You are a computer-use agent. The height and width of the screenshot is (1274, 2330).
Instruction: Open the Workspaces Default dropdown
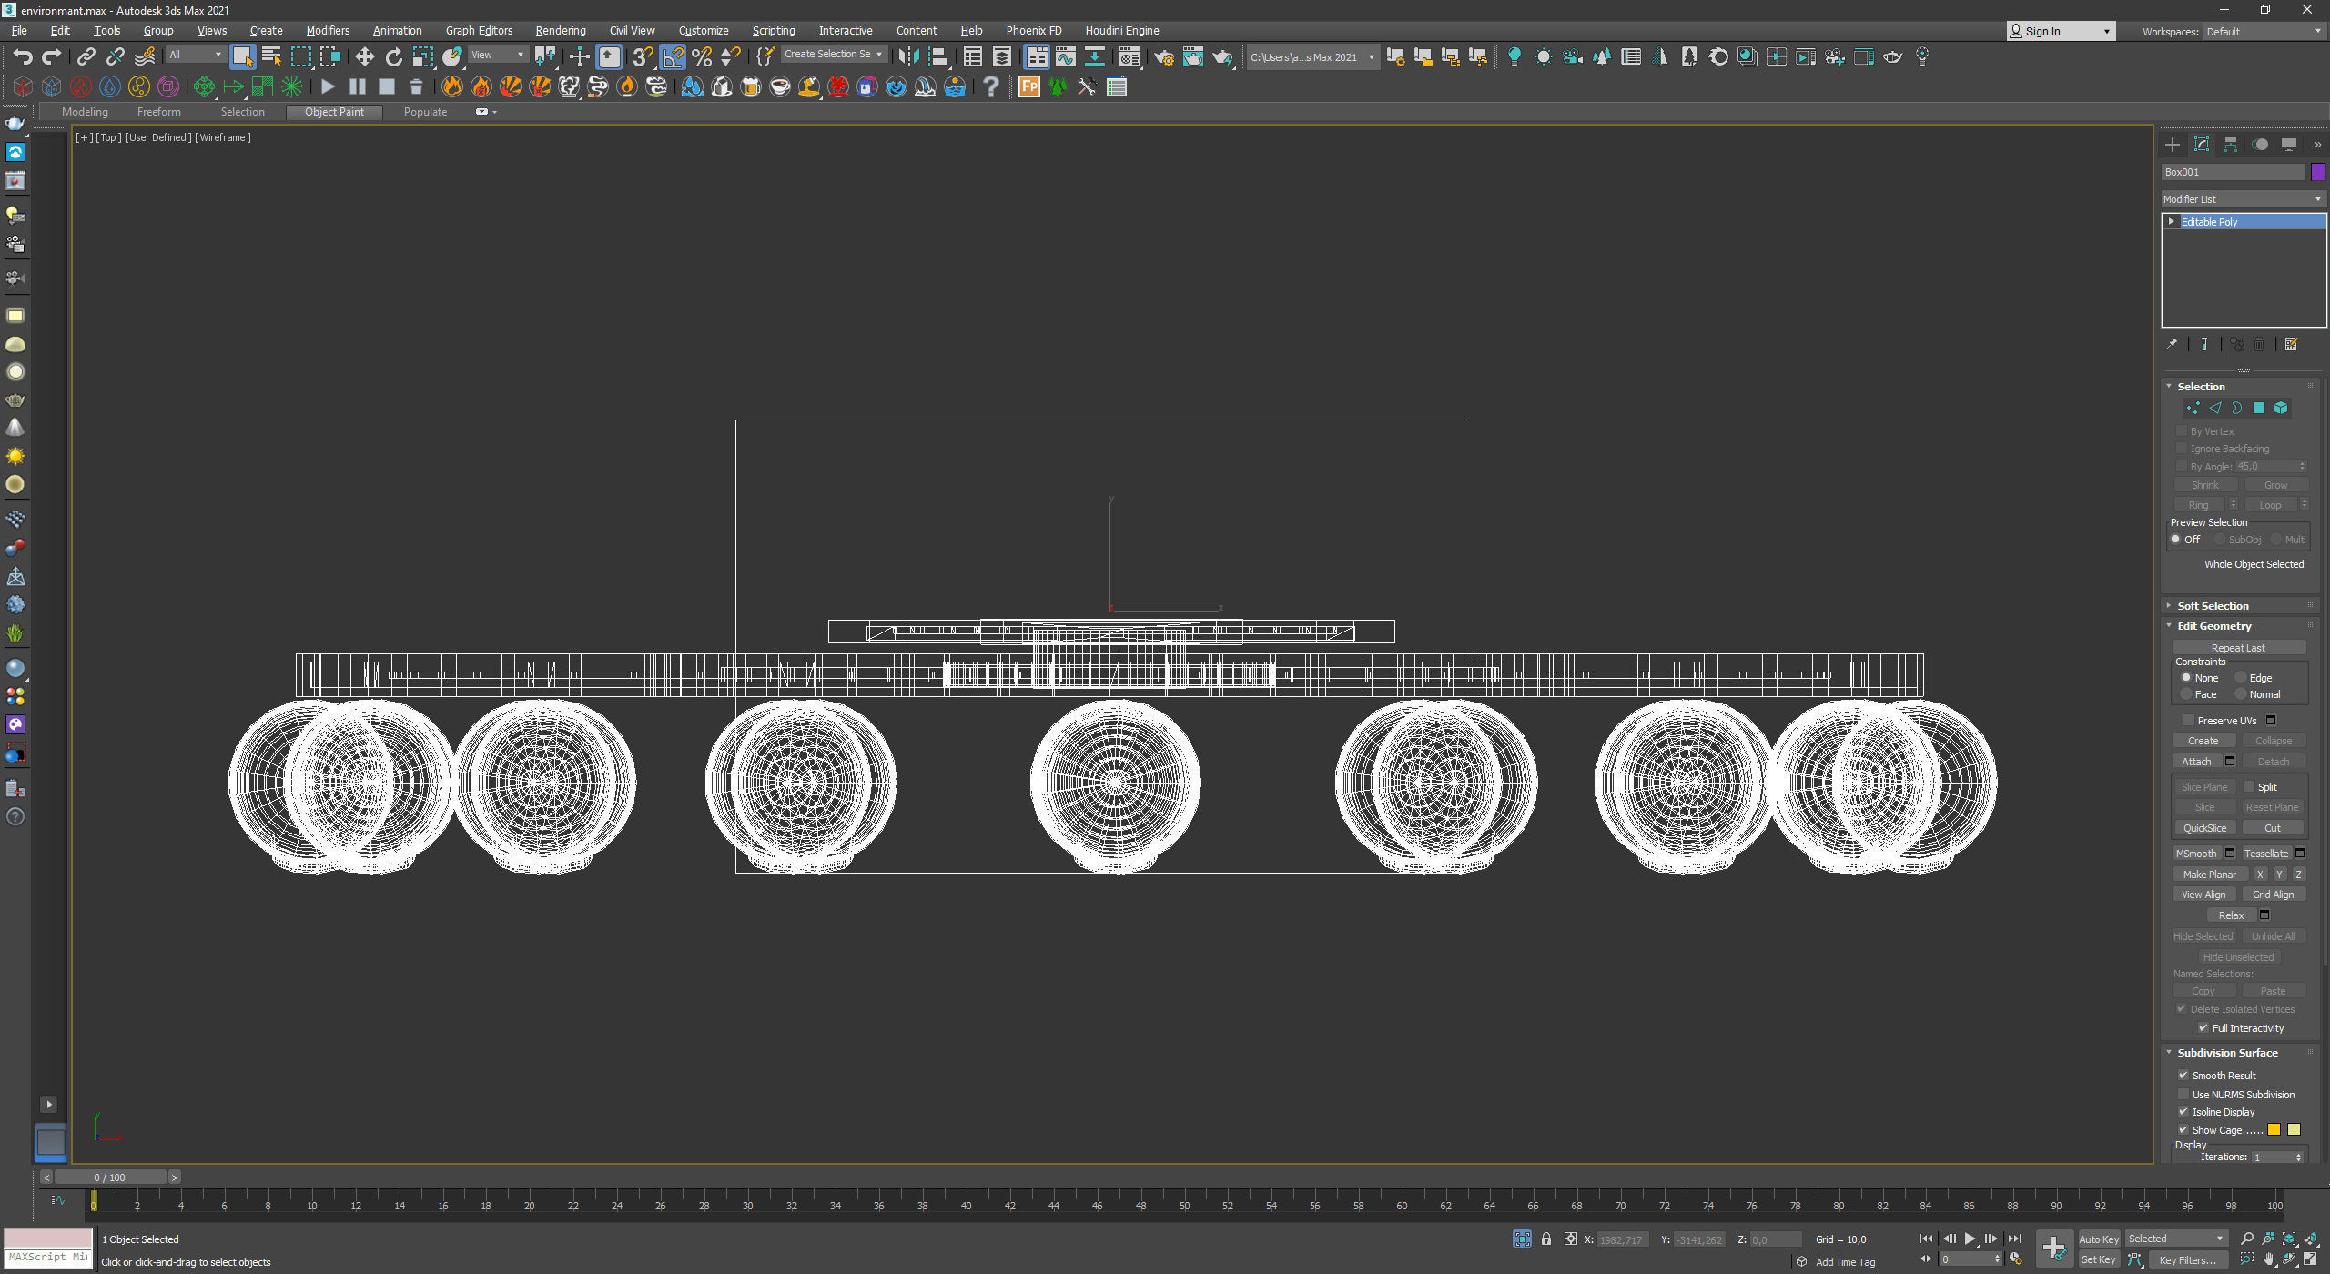click(2262, 32)
